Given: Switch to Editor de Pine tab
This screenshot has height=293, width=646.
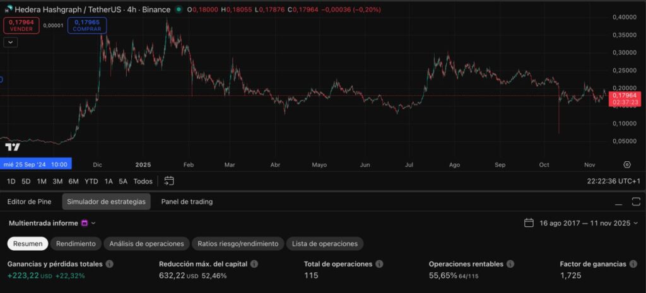Looking at the screenshot, I should [x=29, y=202].
